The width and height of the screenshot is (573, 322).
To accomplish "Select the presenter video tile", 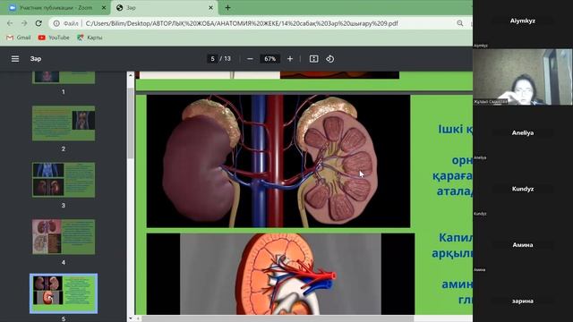I will pos(523,77).
